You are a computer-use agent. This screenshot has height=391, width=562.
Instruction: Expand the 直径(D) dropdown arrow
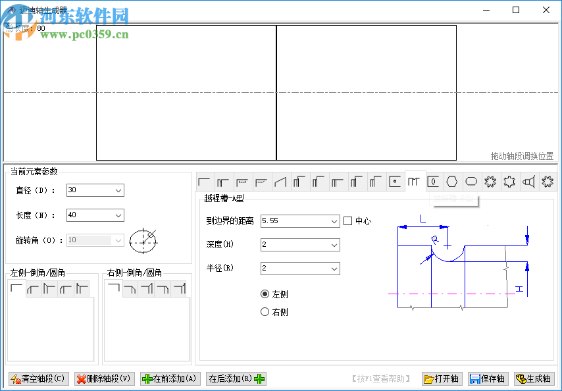[118, 190]
